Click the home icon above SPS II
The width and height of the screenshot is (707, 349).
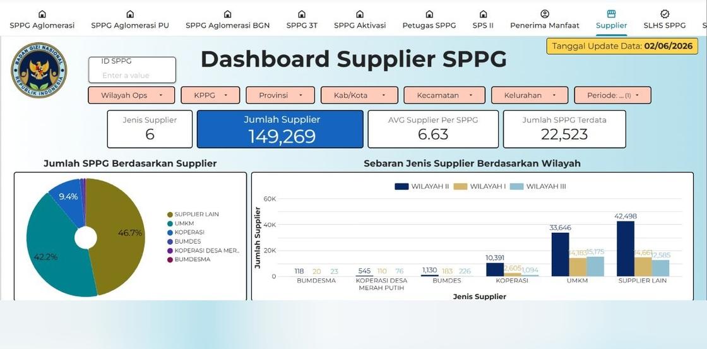483,14
